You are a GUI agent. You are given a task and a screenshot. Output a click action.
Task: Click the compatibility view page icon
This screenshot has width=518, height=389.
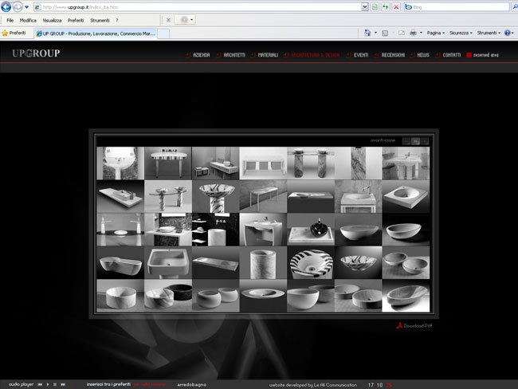click(x=375, y=7)
